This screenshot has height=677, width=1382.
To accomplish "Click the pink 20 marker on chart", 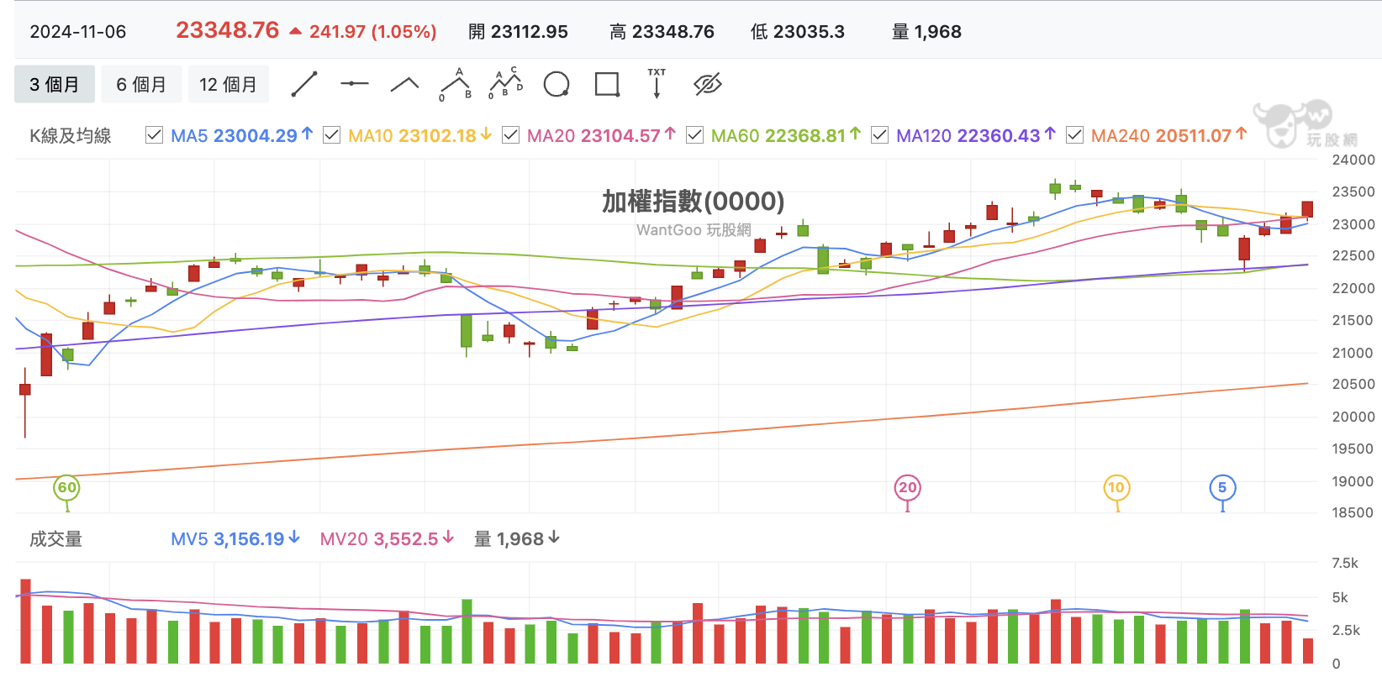I will point(907,488).
